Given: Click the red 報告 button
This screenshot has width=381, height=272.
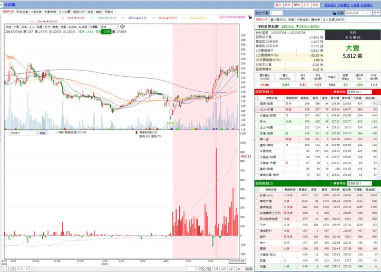Looking at the screenshot, I should coord(288,5).
